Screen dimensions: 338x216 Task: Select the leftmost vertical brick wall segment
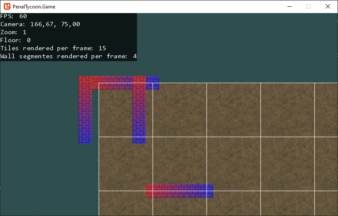[85, 110]
